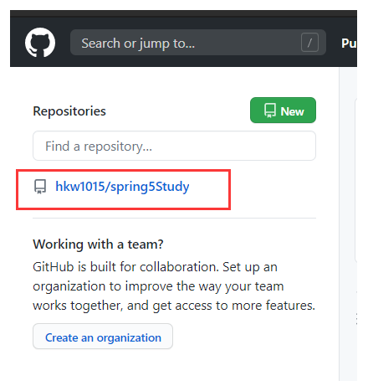Click the New text label on green button
368x391 pixels.
point(292,111)
